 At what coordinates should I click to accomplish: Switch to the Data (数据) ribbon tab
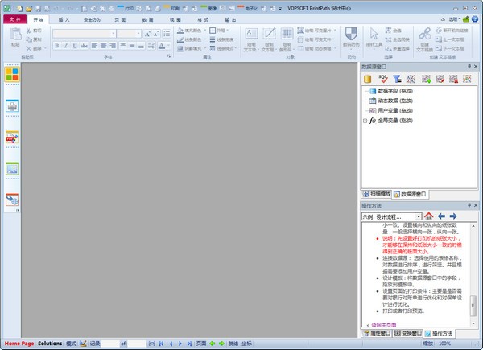[148, 19]
